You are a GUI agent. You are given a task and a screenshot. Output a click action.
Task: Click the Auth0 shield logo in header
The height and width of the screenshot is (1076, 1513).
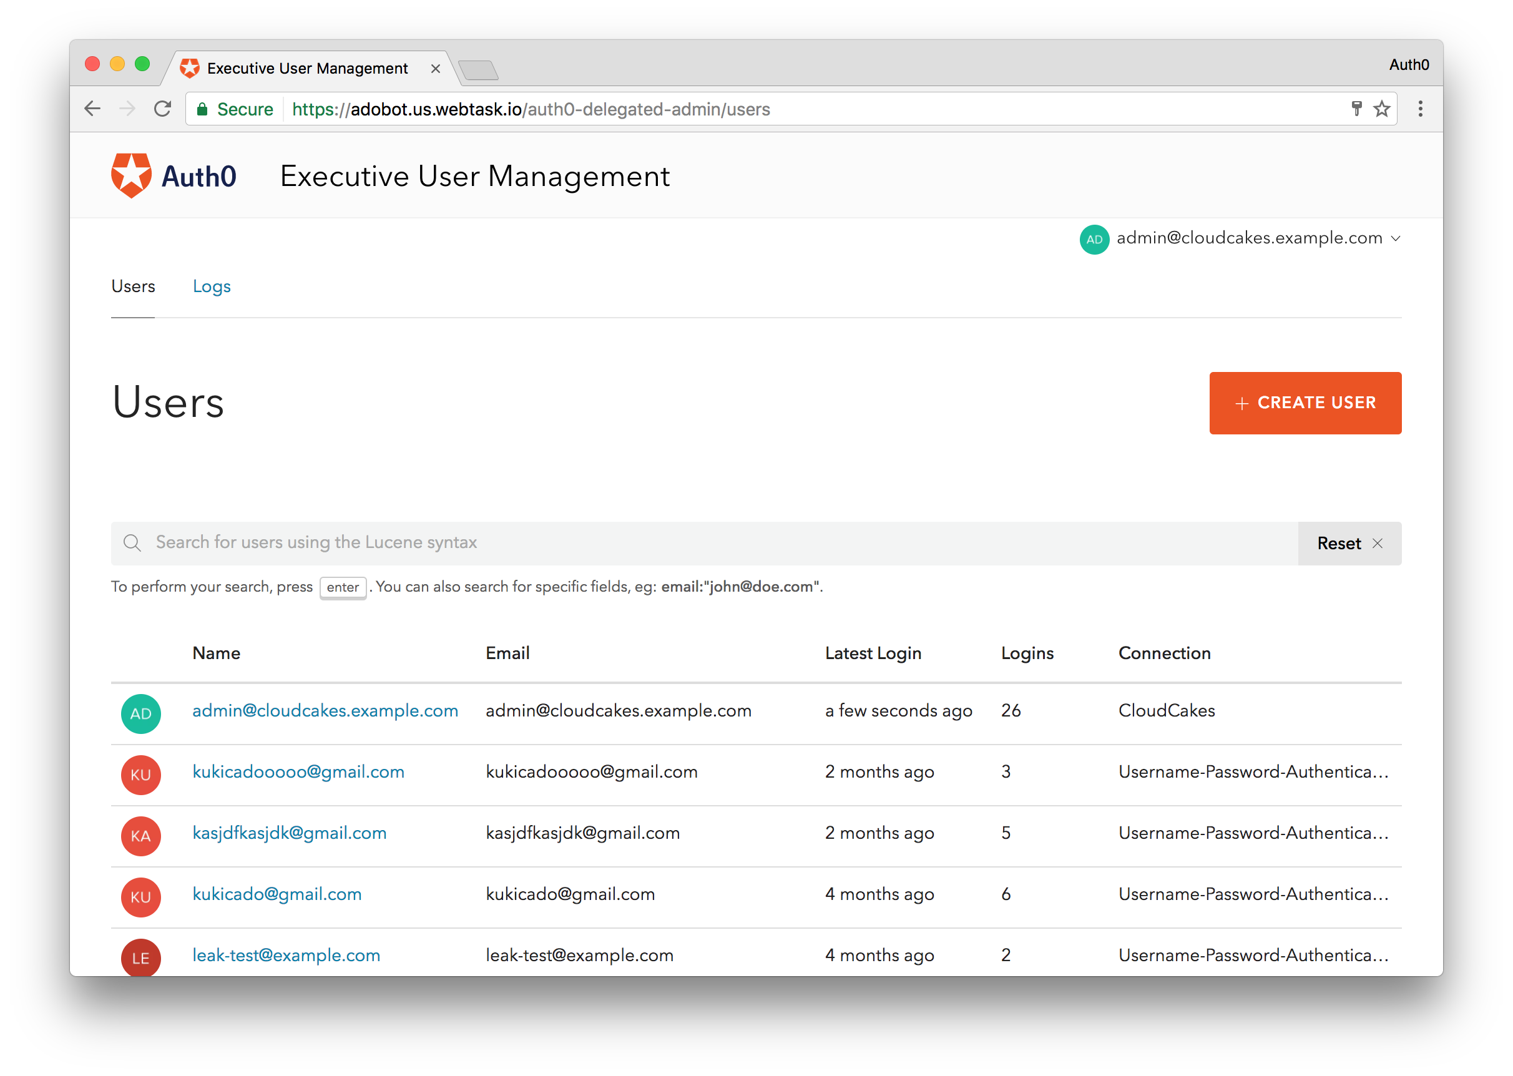131,175
